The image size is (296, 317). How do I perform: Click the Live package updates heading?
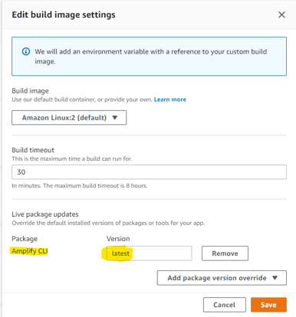pos(45,214)
